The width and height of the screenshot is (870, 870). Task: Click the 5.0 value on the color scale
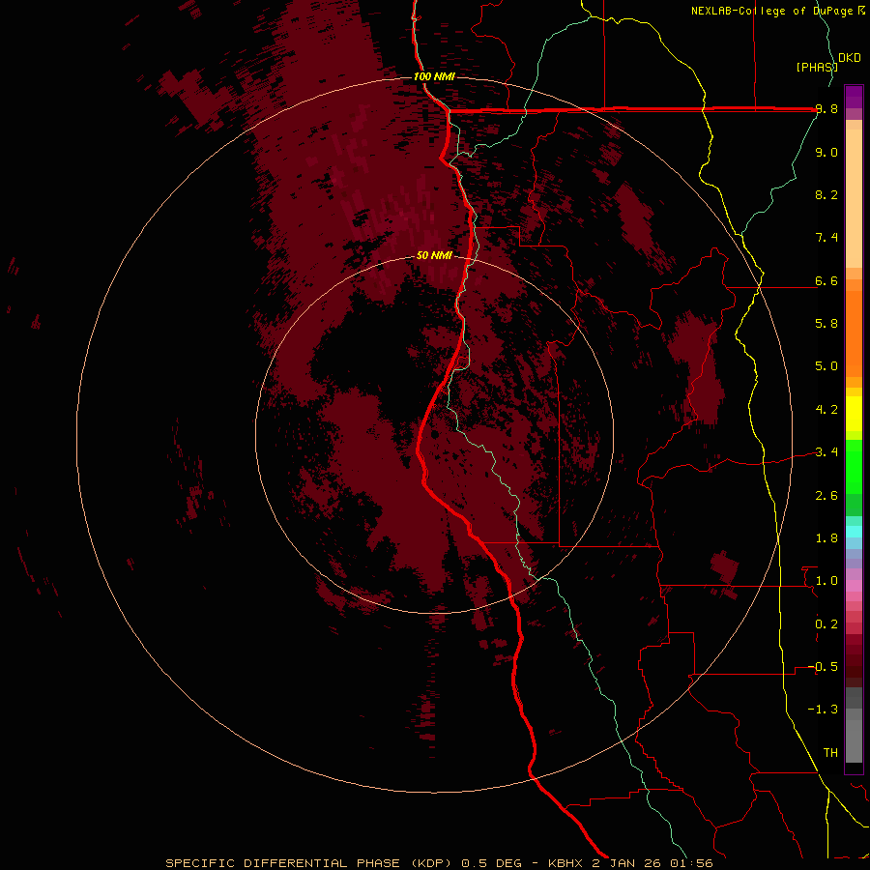[x=826, y=366]
